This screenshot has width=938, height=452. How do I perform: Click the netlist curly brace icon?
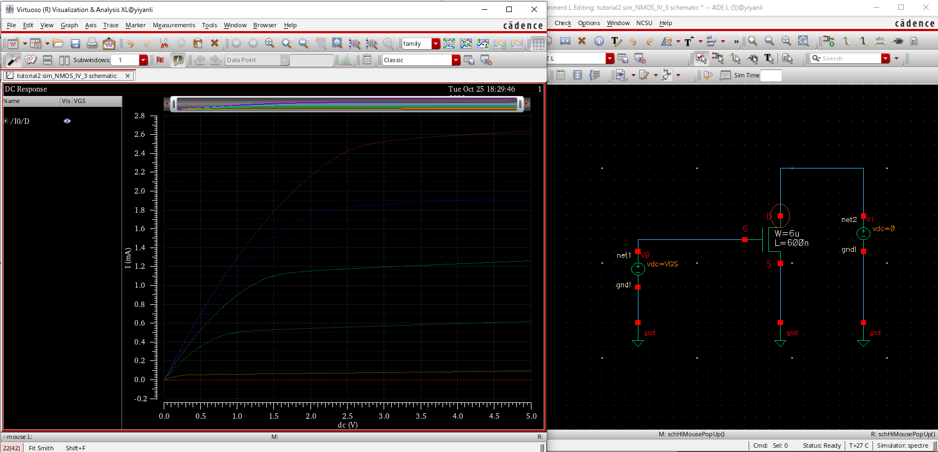coord(594,75)
